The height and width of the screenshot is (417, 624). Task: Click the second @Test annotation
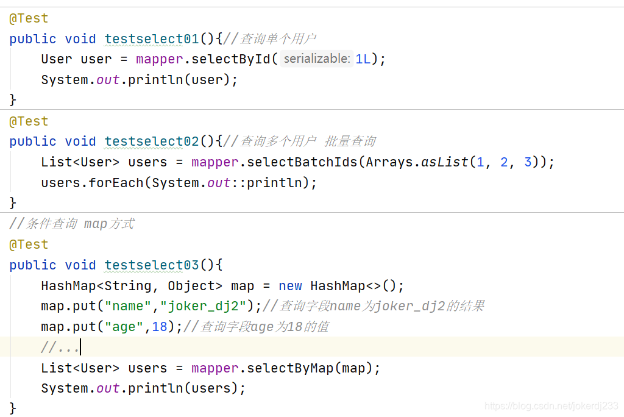click(29, 121)
